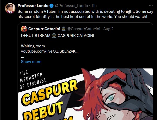The height and width of the screenshot is (120, 157).
Task: Click the detective emoji beside Caspurr's name
Action: point(64,29)
